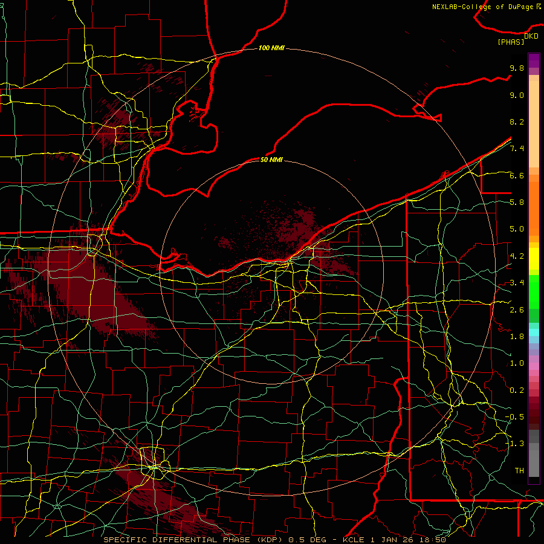
Task: Click the 2.6 scale value
Action: 517,310
